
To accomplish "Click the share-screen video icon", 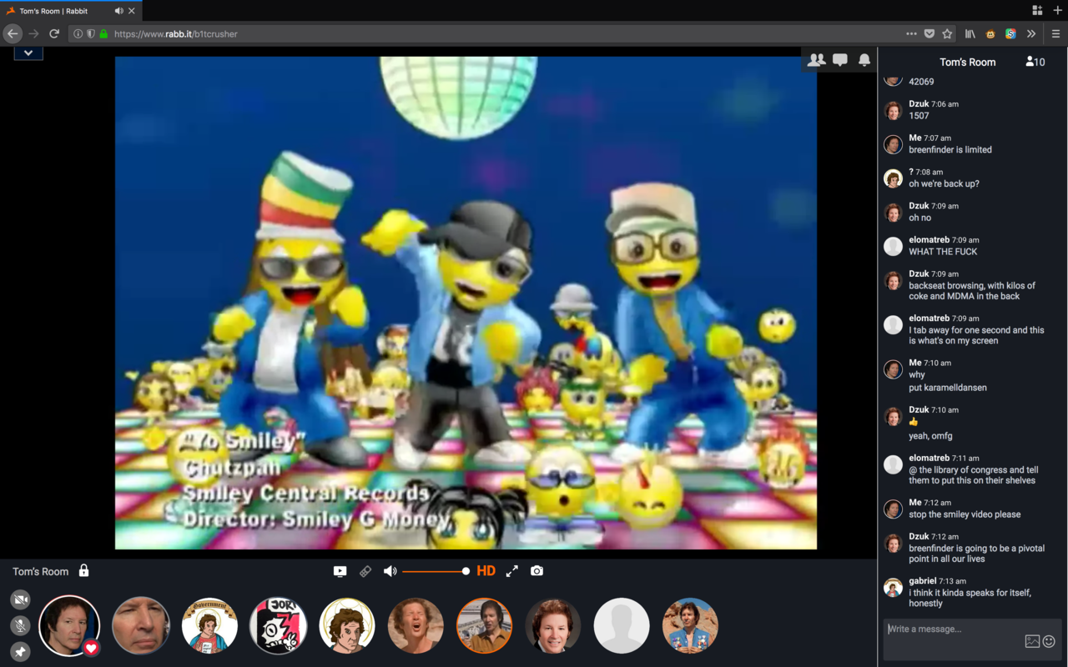I will click(x=340, y=571).
